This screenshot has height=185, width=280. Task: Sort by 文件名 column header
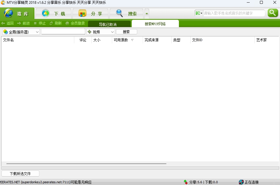(x=38, y=40)
